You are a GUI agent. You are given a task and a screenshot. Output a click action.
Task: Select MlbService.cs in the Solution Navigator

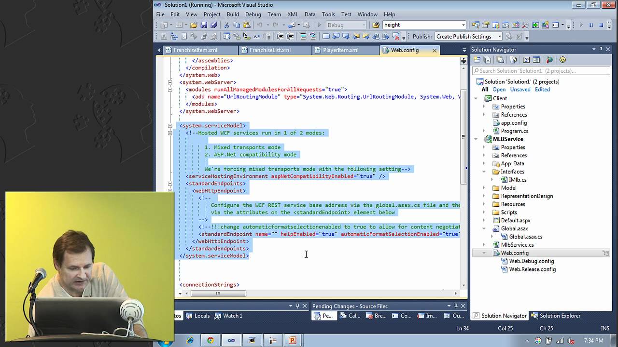[517, 245]
